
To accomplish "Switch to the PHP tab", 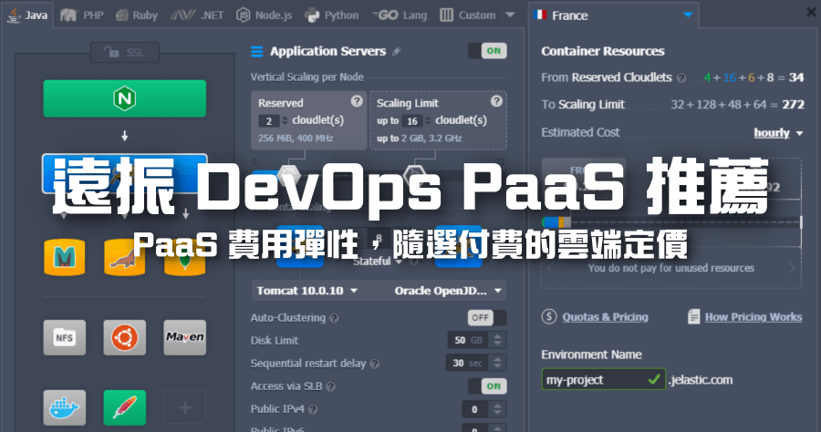I will coord(82,15).
